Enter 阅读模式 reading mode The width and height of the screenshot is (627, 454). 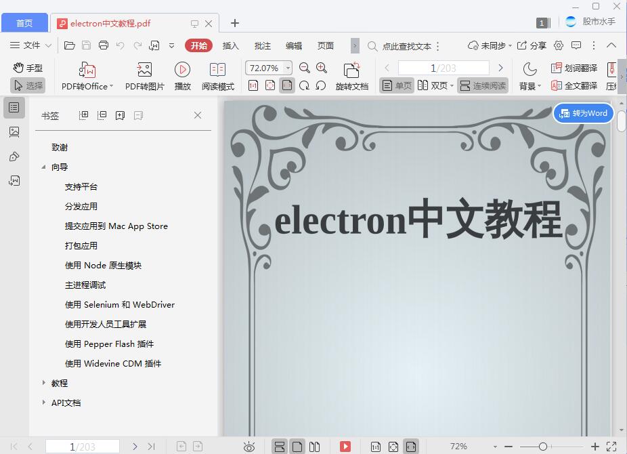pyautogui.click(x=217, y=75)
